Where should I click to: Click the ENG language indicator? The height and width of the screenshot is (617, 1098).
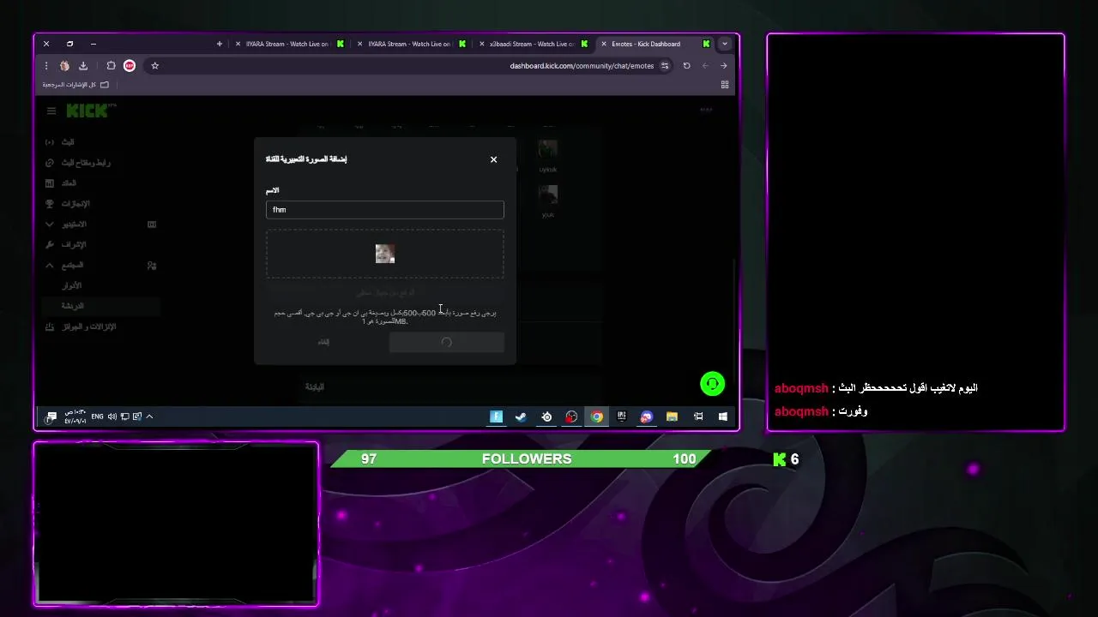97,416
